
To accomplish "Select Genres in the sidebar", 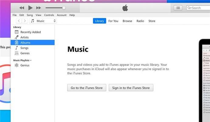I will 33,53.
